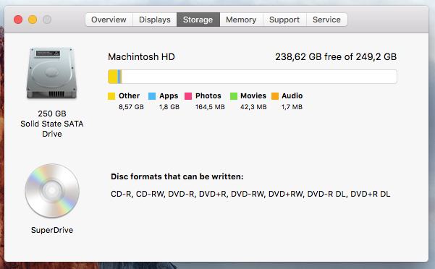
Task: Click the 42,3 MB Movies value
Action: 253,107
